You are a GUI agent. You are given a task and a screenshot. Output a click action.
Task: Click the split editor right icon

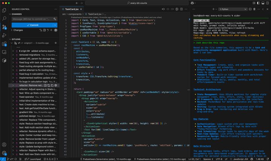click(x=181, y=9)
